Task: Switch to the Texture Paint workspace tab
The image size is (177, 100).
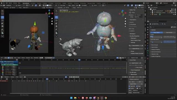Action: 58,3
